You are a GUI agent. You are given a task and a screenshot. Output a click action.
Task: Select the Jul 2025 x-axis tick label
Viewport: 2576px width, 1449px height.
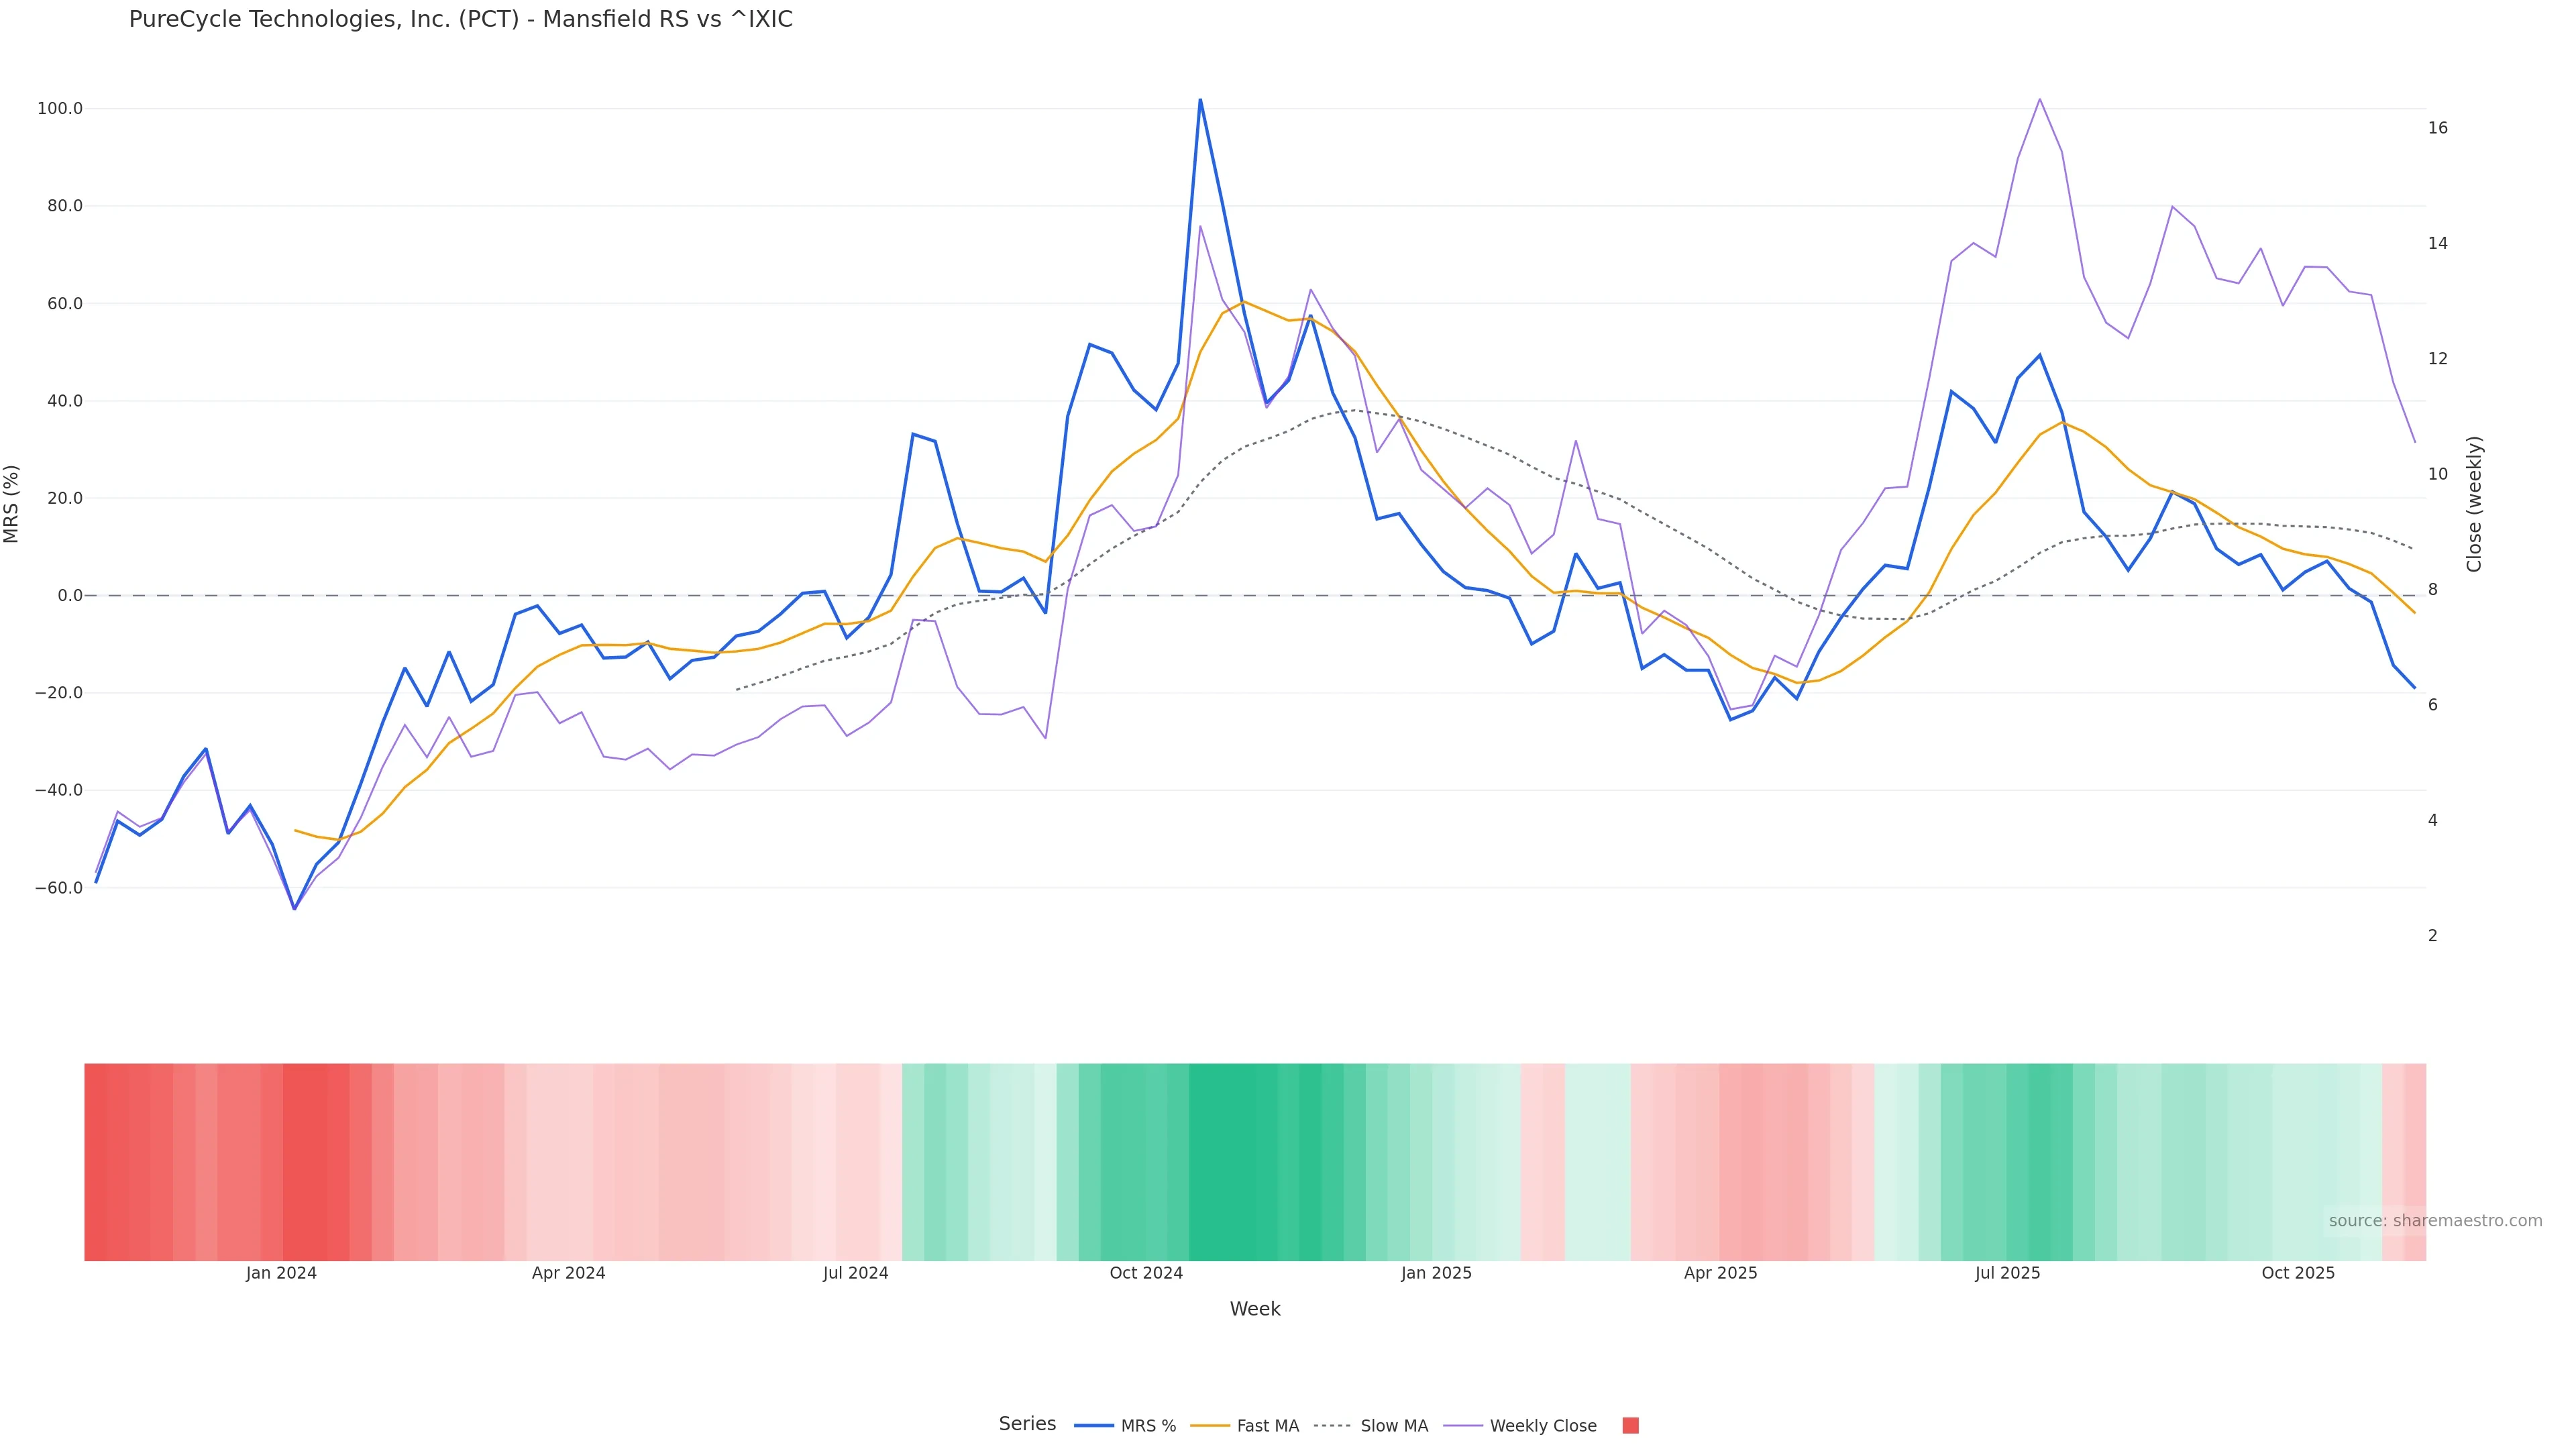click(x=2007, y=1273)
